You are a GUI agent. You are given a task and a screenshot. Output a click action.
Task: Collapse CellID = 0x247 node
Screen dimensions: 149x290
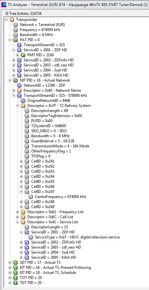pyautogui.click(x=21, y=192)
